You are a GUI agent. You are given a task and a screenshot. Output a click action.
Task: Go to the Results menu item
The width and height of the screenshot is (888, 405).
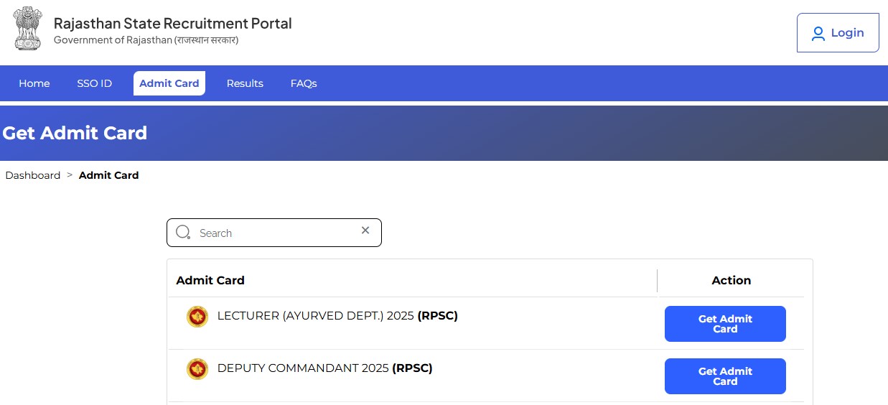tap(245, 83)
